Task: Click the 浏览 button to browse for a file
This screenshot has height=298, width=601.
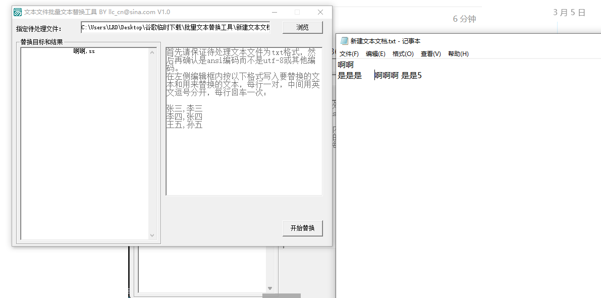Action: (302, 27)
